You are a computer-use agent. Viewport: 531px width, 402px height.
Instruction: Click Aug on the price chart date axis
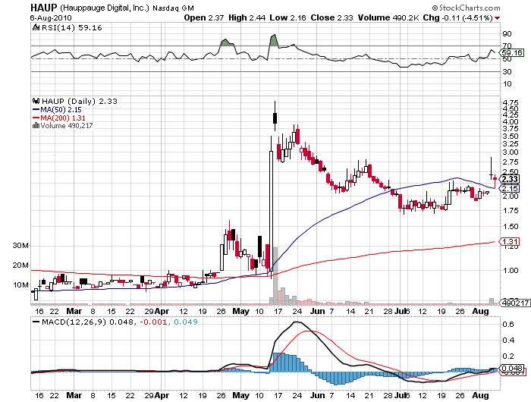[480, 311]
